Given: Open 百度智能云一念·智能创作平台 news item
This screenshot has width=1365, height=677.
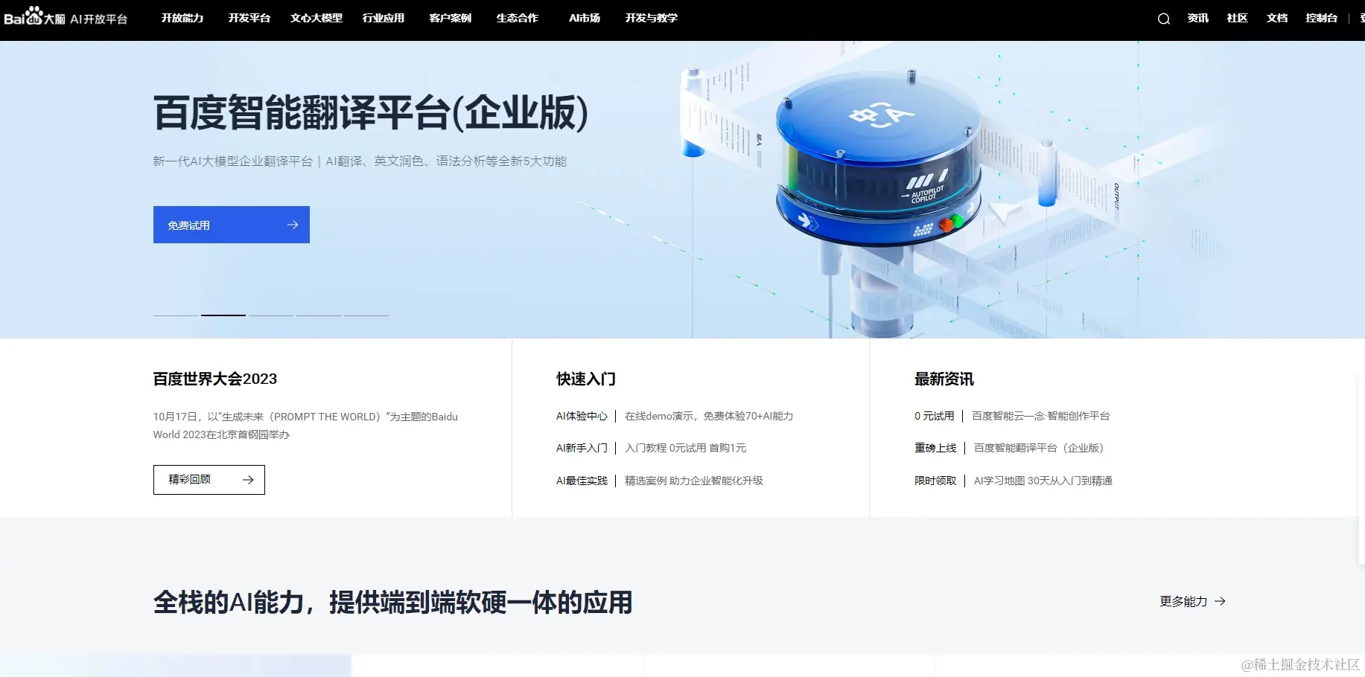Looking at the screenshot, I should pos(1040,416).
